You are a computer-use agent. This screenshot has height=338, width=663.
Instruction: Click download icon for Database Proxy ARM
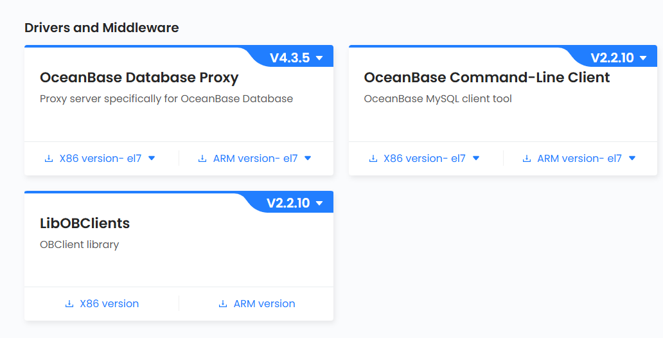point(202,159)
